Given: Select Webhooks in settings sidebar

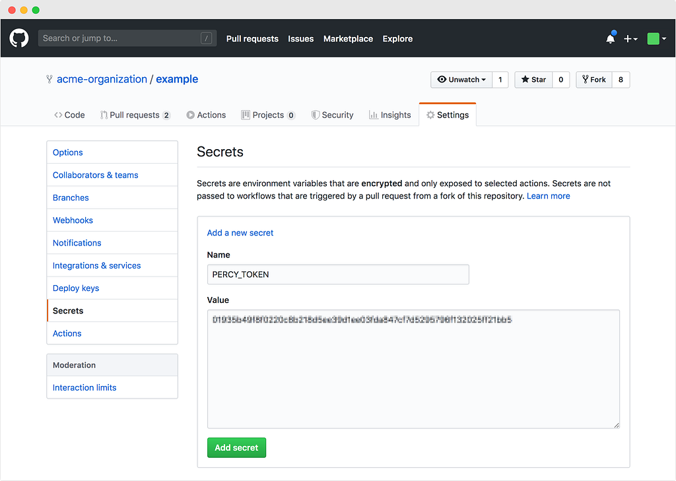Looking at the screenshot, I should pos(73,220).
